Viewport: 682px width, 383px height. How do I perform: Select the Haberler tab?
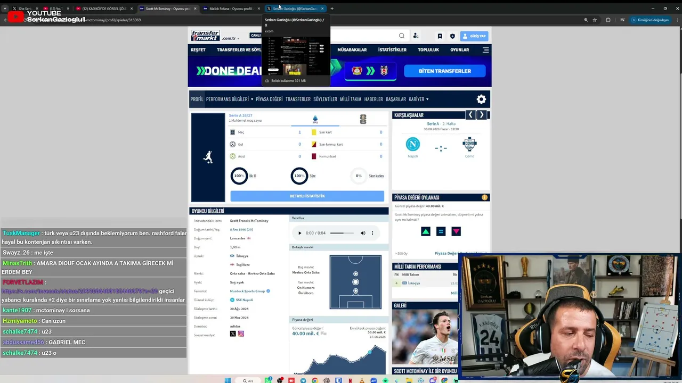point(374,99)
